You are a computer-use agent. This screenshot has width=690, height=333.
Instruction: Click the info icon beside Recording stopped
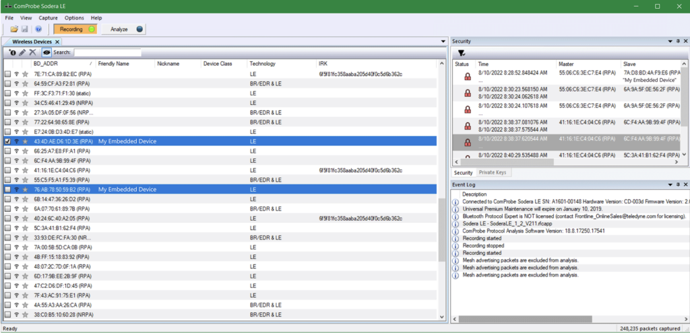pos(456,246)
